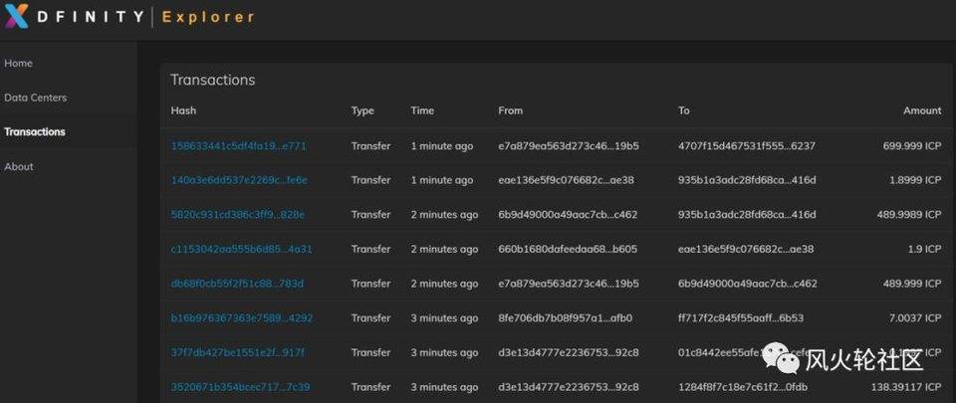Screen dimensions: 956x403
Task: Open transaction hash 140a3e6dd537e2269c...fe6e
Action: click(x=240, y=180)
